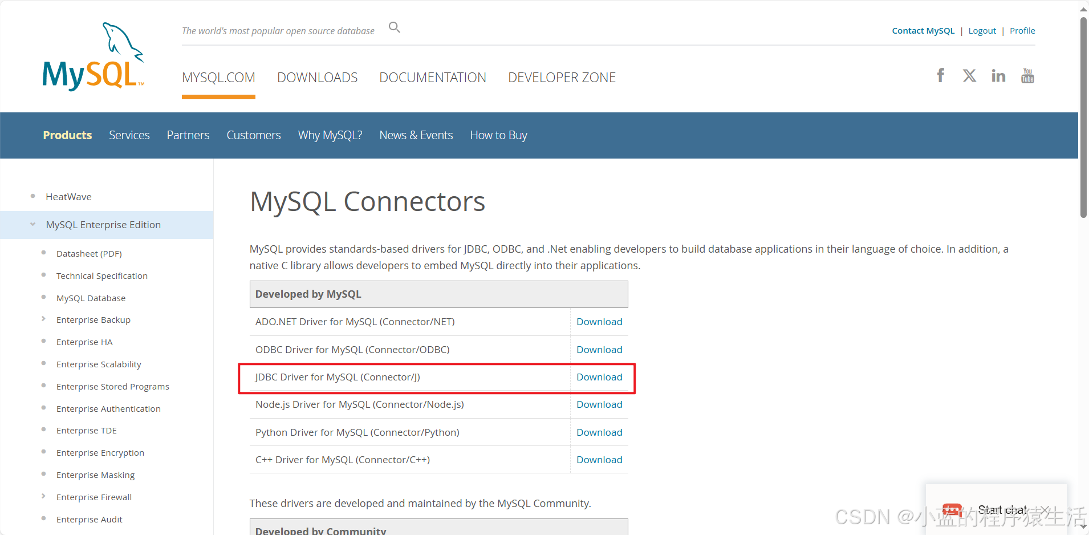
Task: Download the ADO.NET Connector/NET driver
Action: pos(599,322)
